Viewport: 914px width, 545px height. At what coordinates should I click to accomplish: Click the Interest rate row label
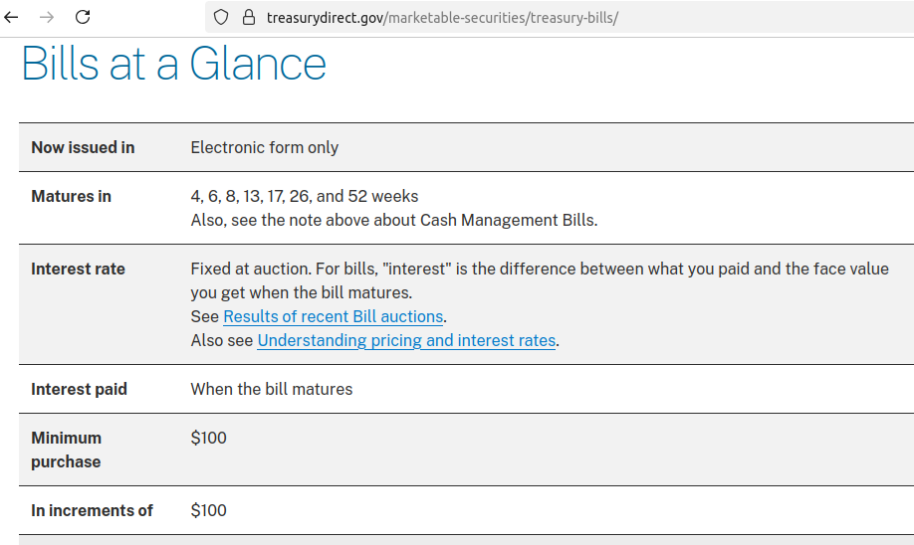tap(78, 269)
